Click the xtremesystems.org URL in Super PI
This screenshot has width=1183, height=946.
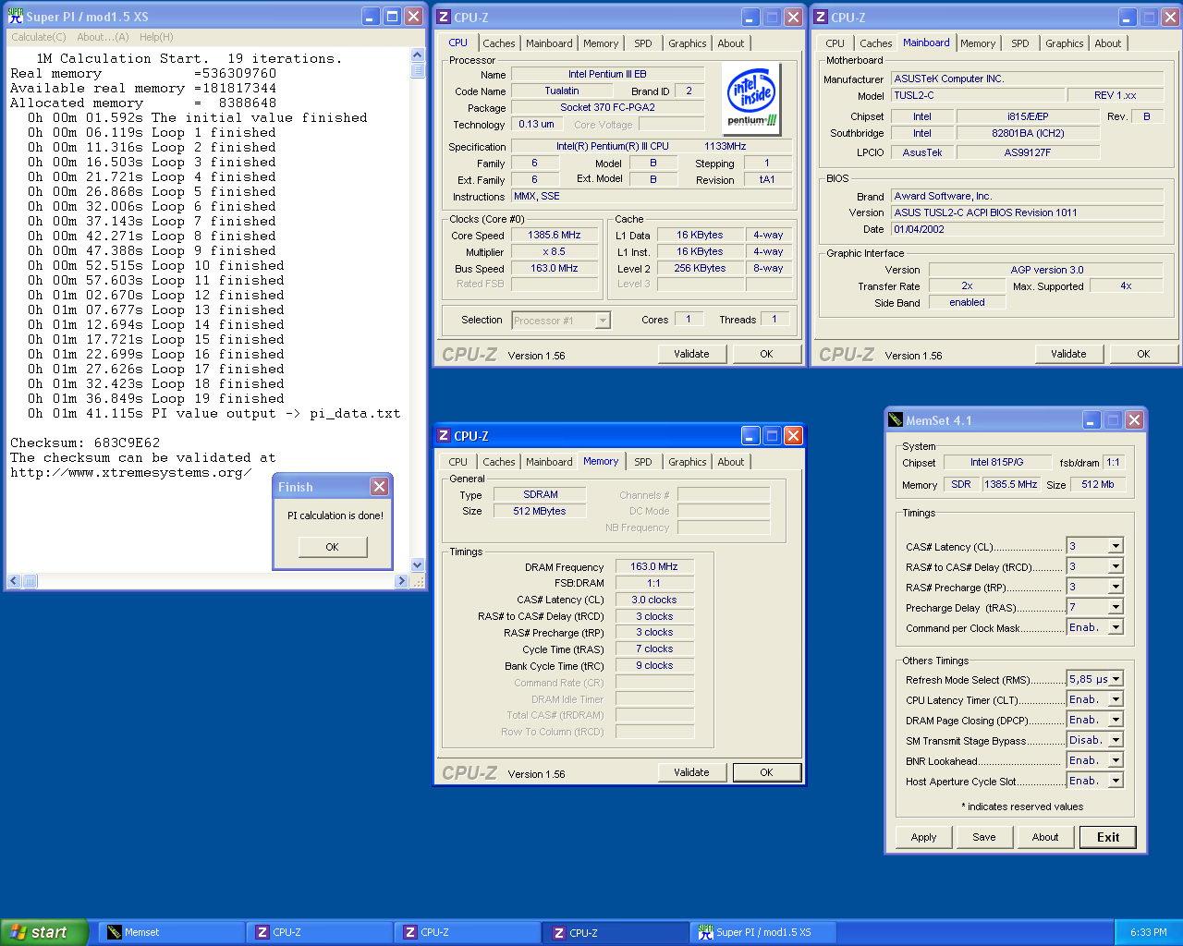pos(131,472)
